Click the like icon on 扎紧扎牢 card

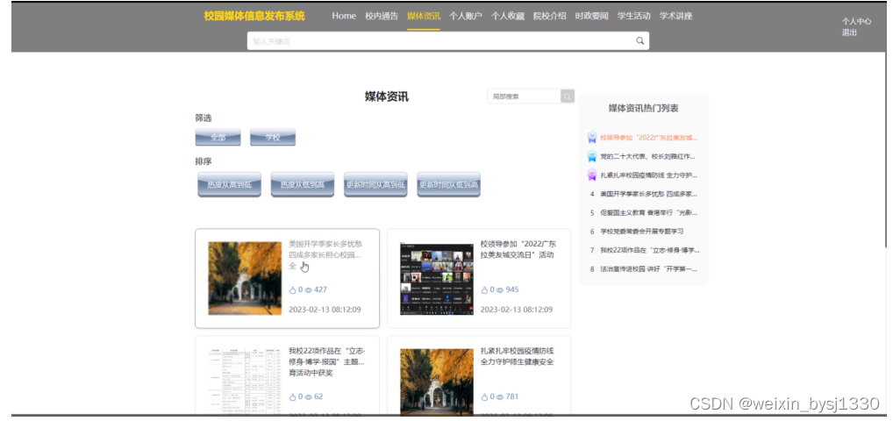(484, 397)
